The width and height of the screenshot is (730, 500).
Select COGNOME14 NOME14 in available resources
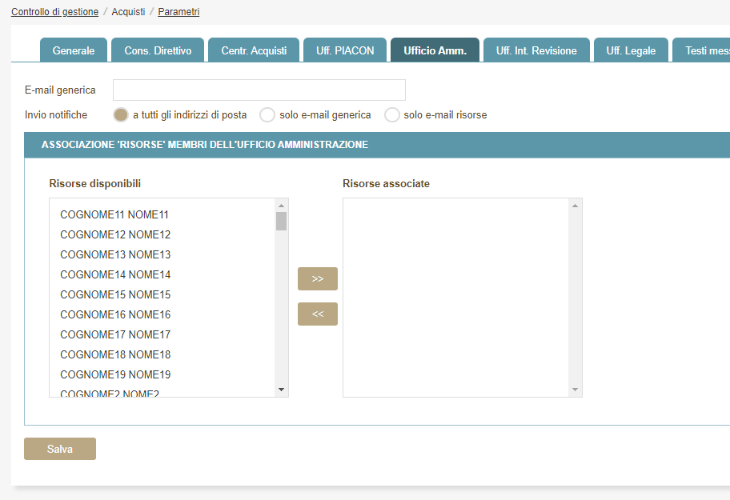[x=115, y=274]
